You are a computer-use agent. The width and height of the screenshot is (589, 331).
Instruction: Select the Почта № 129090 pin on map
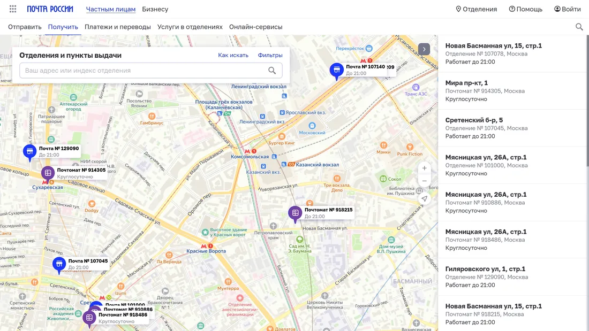29,151
